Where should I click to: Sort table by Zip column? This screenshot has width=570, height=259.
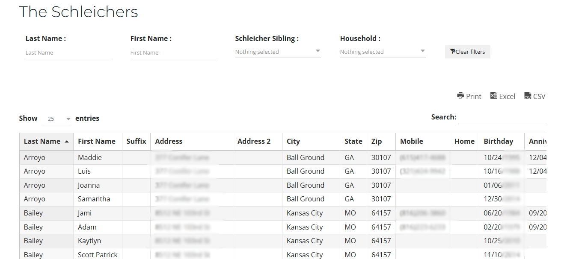pos(377,142)
